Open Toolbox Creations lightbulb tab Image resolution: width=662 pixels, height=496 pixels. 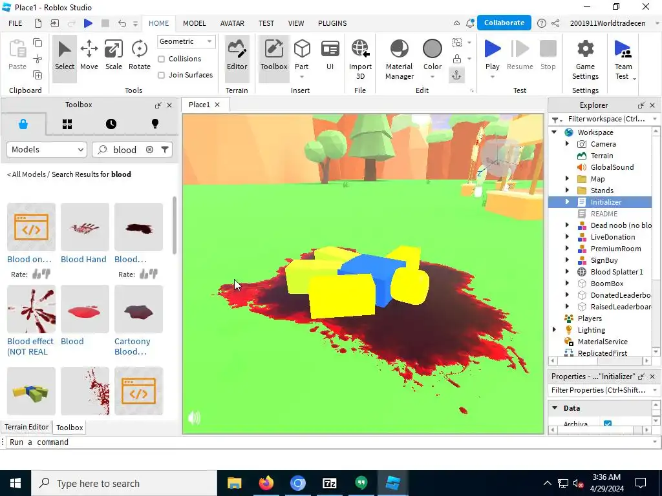[x=155, y=124]
